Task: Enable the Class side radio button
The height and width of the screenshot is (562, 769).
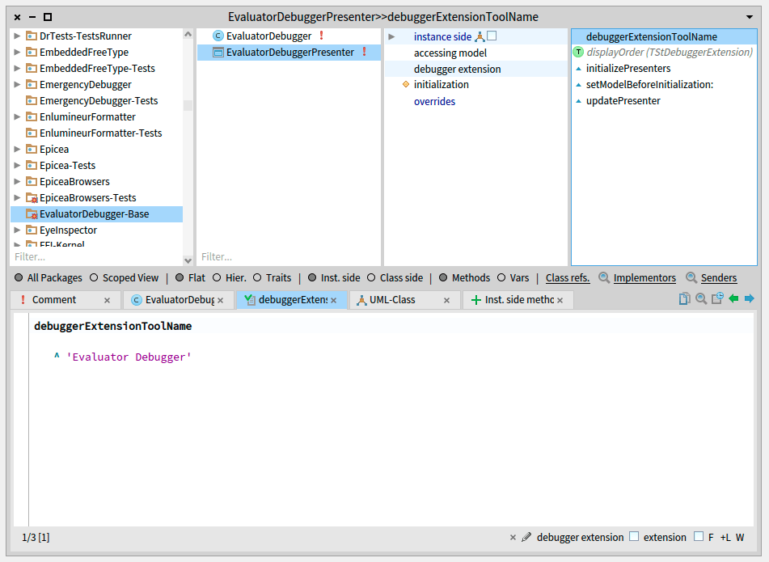Action: [x=372, y=278]
